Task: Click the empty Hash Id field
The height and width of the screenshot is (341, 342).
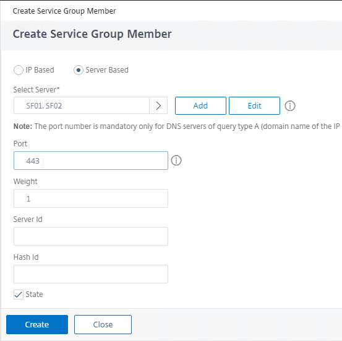Action: 91,274
